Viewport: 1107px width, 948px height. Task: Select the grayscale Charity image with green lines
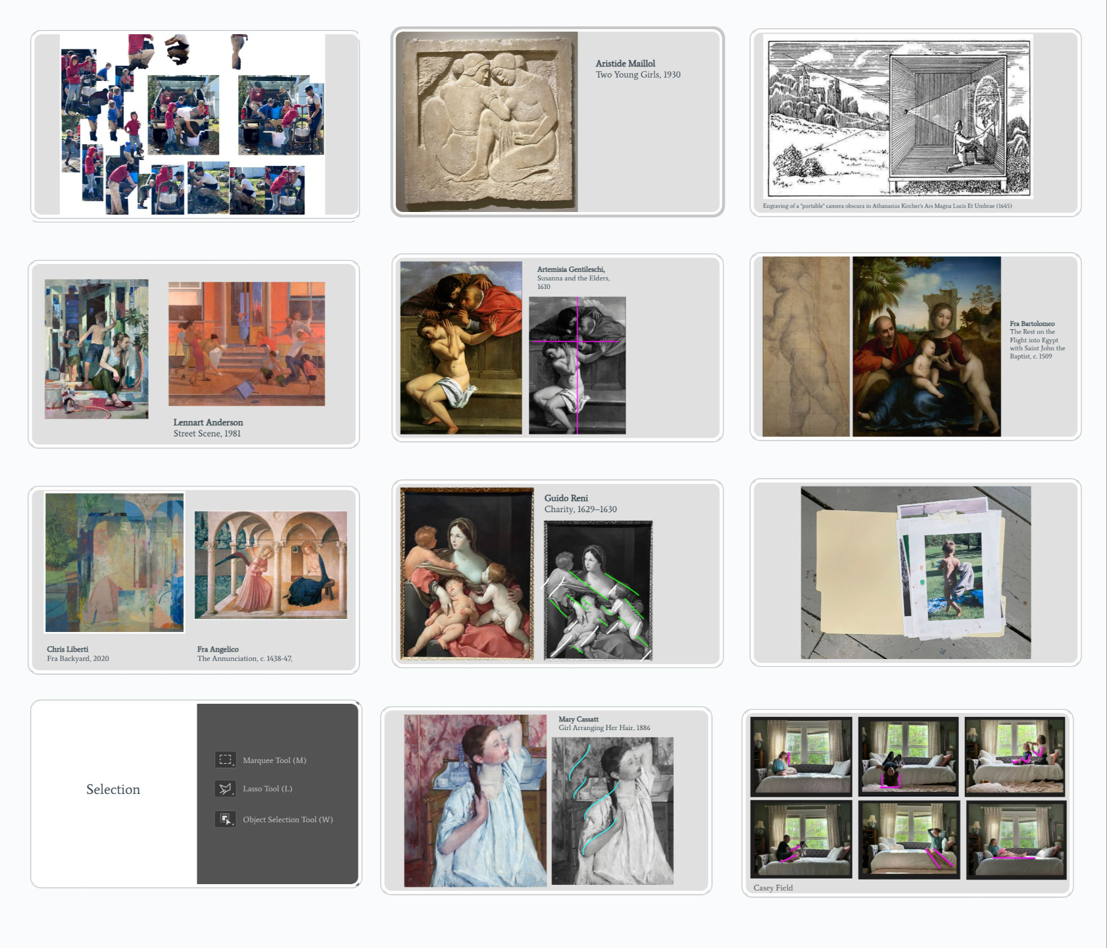click(x=599, y=591)
